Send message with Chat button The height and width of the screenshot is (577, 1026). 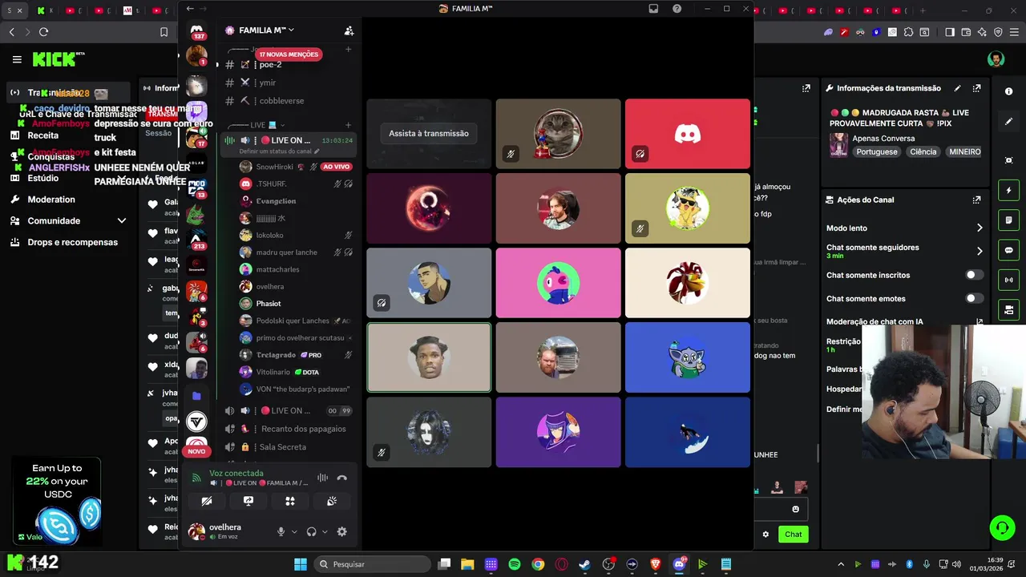[793, 535]
